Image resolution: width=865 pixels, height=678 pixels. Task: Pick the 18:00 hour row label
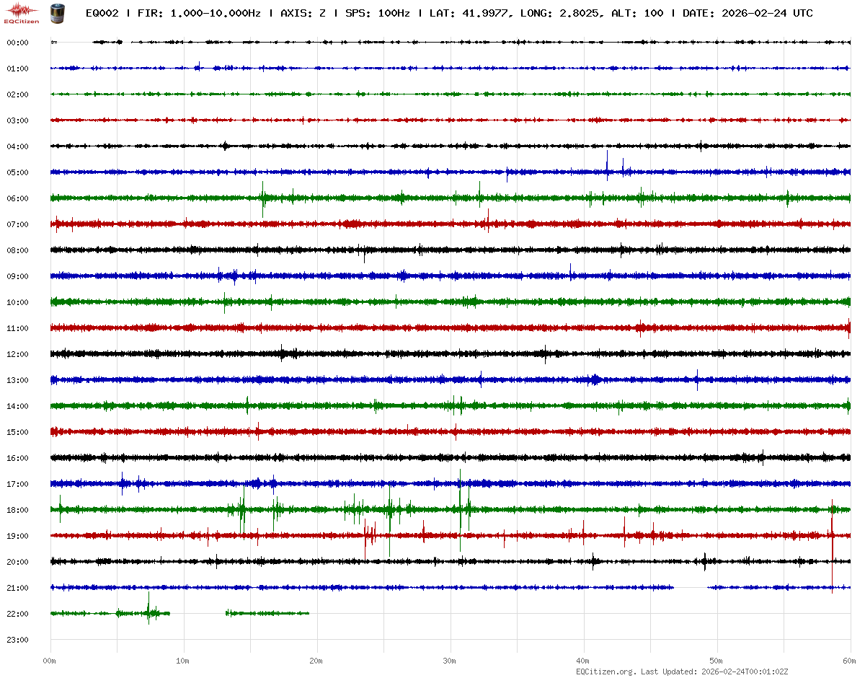(17, 510)
